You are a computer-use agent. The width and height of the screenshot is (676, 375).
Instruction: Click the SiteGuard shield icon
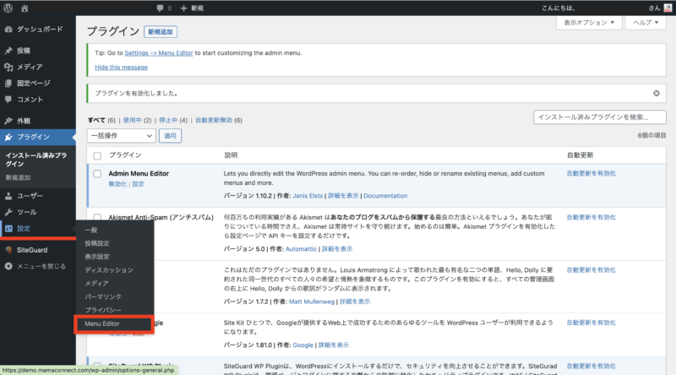click(x=8, y=250)
